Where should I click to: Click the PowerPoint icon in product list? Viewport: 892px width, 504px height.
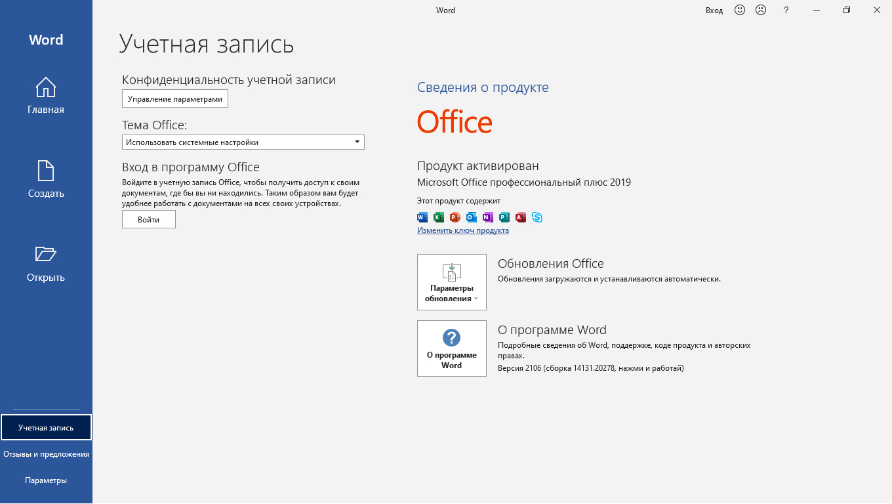[455, 217]
